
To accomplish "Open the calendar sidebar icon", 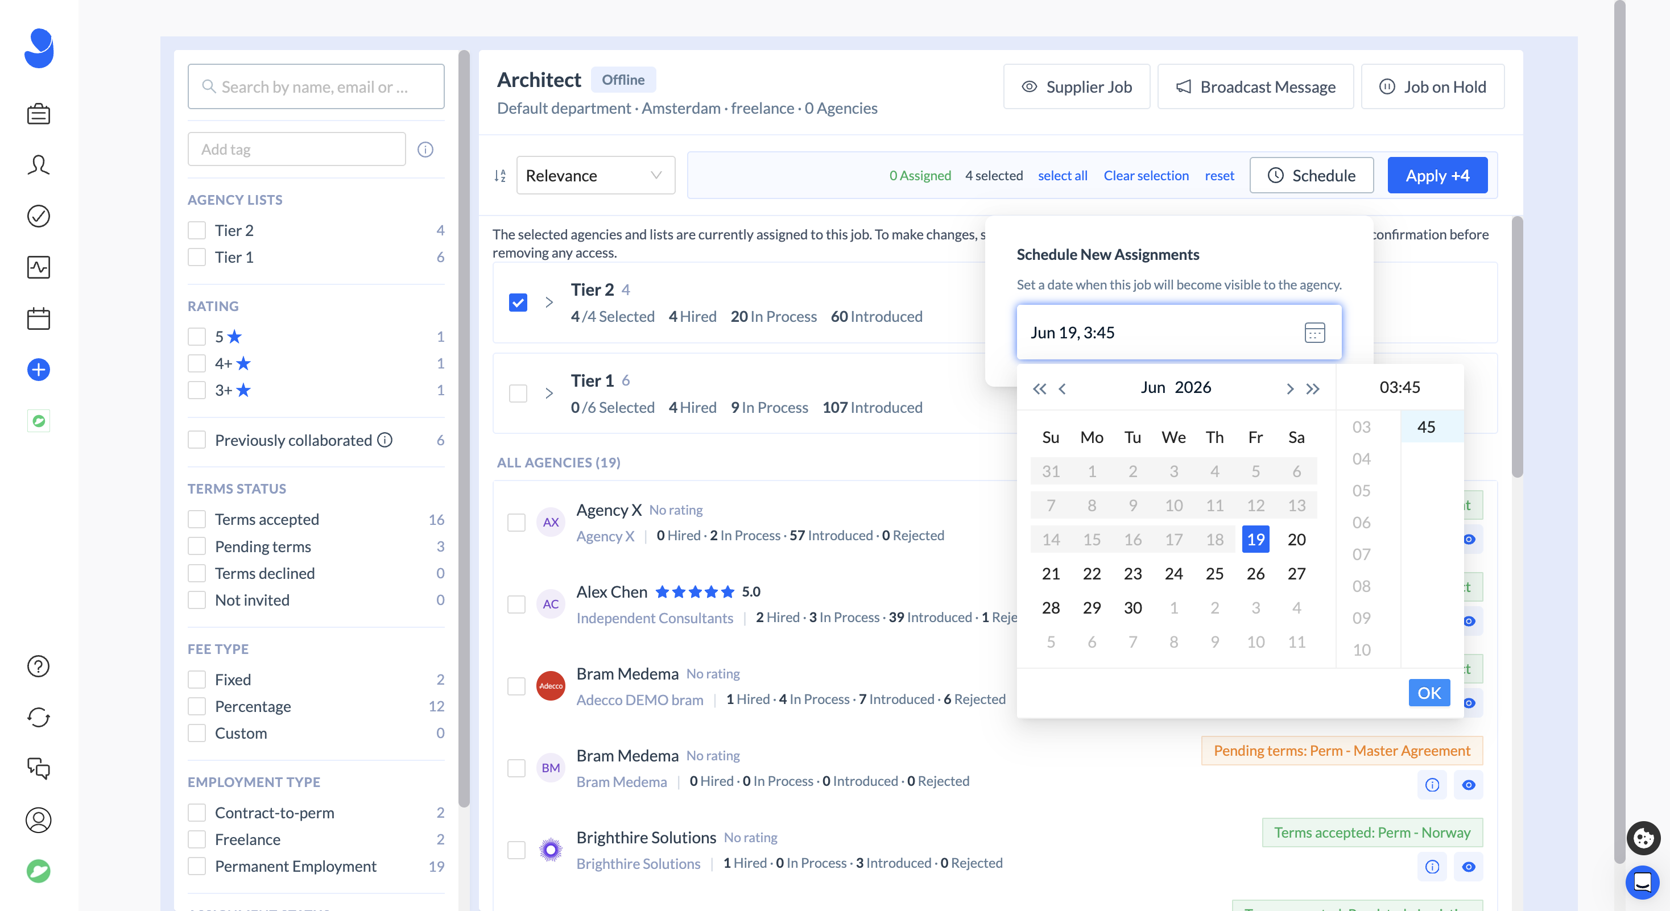I will (38, 319).
